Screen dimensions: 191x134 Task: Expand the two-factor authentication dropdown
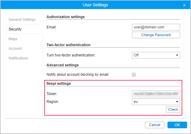[156, 55]
